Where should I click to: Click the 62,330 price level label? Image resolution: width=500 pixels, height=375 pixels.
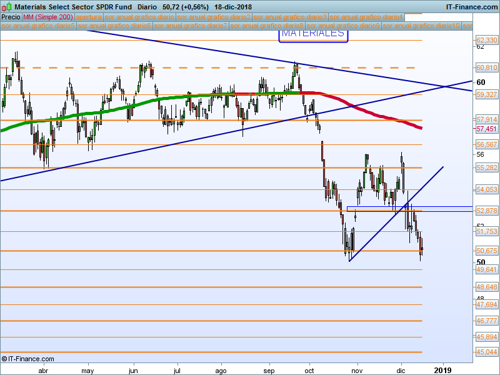coord(486,39)
